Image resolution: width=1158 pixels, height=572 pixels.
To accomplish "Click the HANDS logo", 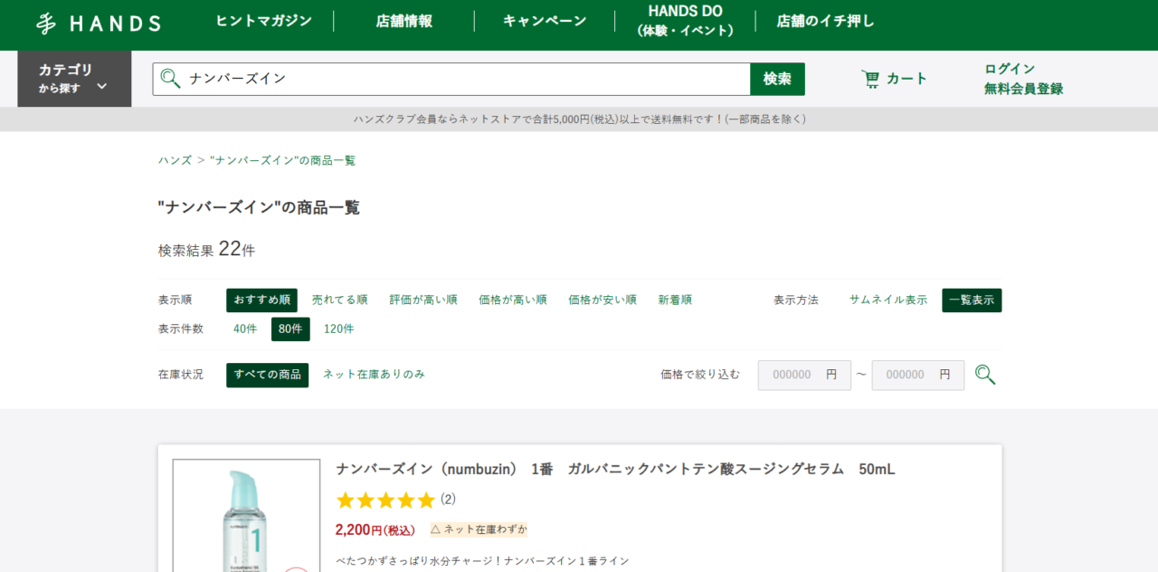I will pyautogui.click(x=99, y=24).
